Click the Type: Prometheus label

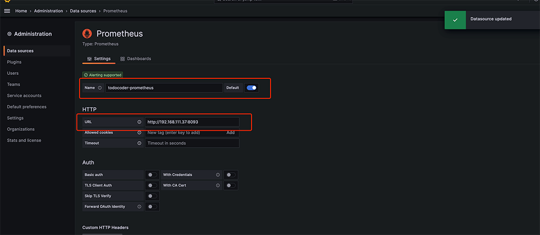pos(100,44)
